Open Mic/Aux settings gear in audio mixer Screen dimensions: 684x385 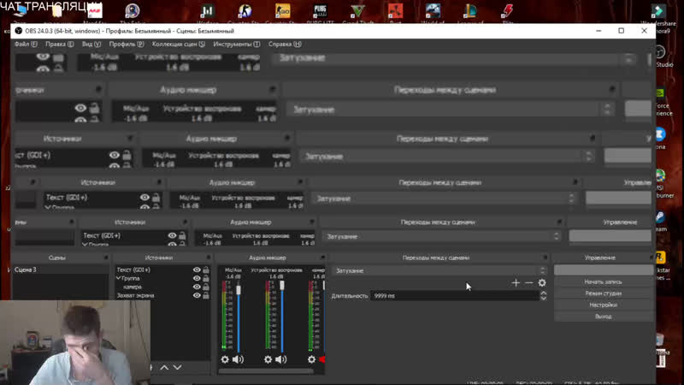[x=225, y=359]
